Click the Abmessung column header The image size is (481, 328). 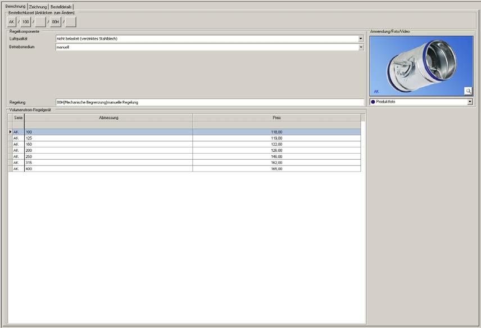tap(108, 118)
